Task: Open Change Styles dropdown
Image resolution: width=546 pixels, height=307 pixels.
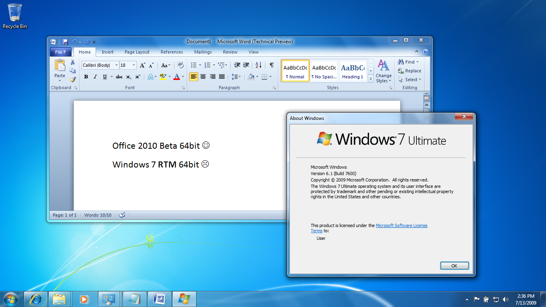Action: pos(384,71)
